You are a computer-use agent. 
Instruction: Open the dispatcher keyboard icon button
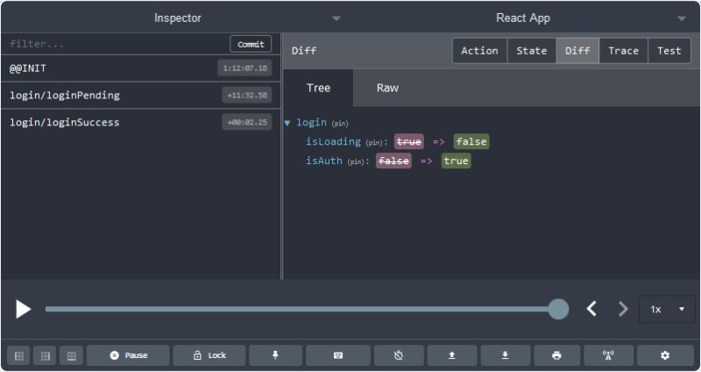coord(338,355)
